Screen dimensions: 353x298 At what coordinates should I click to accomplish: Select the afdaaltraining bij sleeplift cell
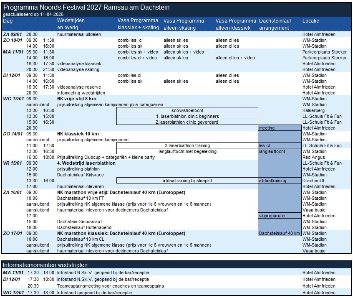(187, 181)
